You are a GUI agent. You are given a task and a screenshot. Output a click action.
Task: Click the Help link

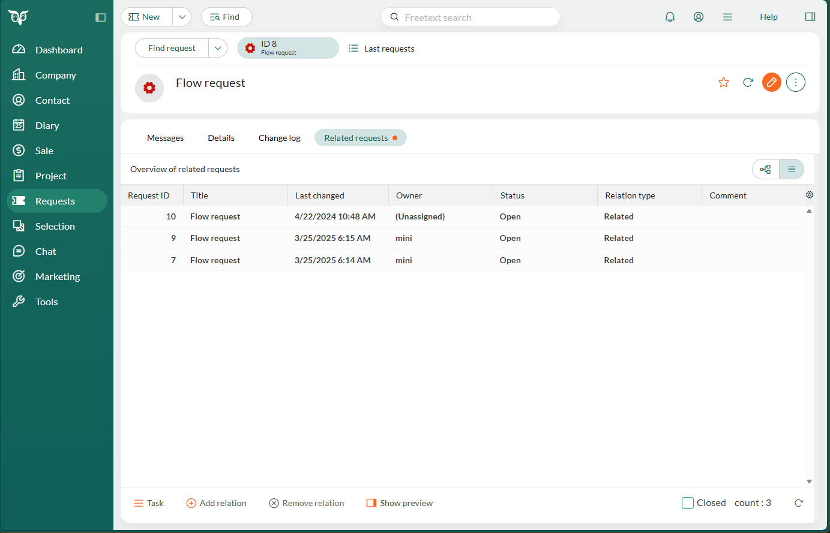pos(769,17)
